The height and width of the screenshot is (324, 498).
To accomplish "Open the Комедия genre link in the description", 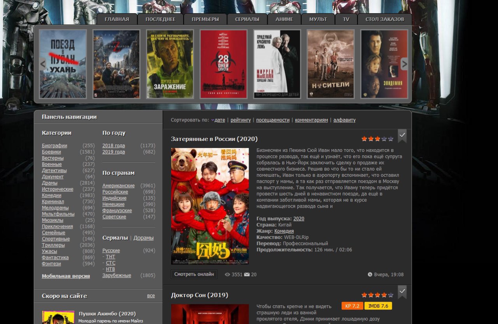I will [284, 231].
